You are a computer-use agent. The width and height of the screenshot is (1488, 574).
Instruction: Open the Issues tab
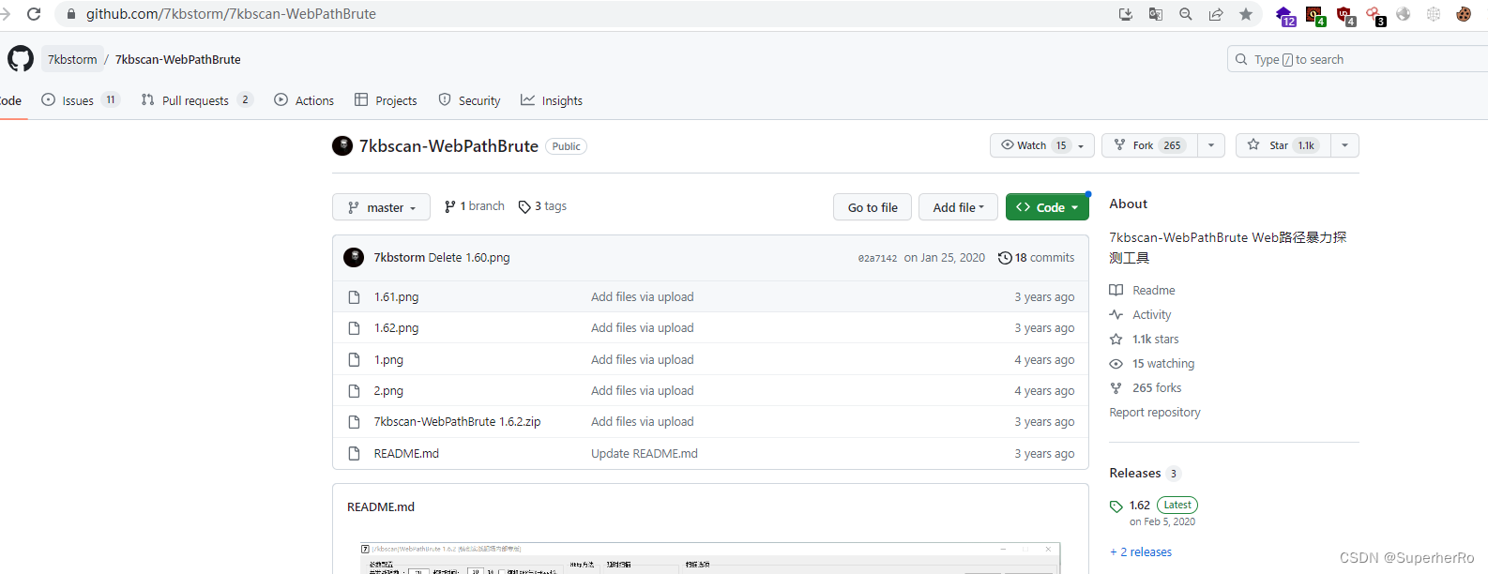pos(81,100)
